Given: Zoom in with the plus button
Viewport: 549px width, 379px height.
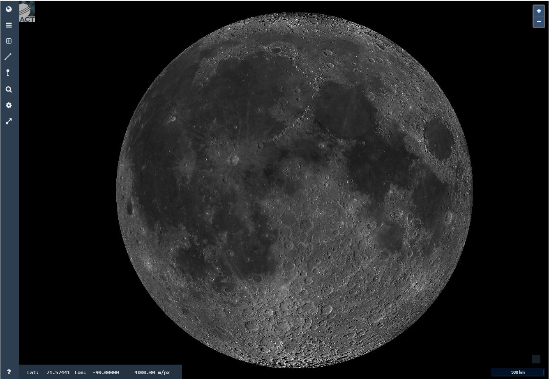Looking at the screenshot, I should click(539, 11).
